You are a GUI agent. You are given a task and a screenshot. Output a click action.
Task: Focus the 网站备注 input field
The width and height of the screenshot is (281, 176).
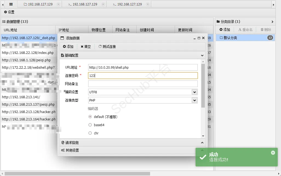[143, 84]
